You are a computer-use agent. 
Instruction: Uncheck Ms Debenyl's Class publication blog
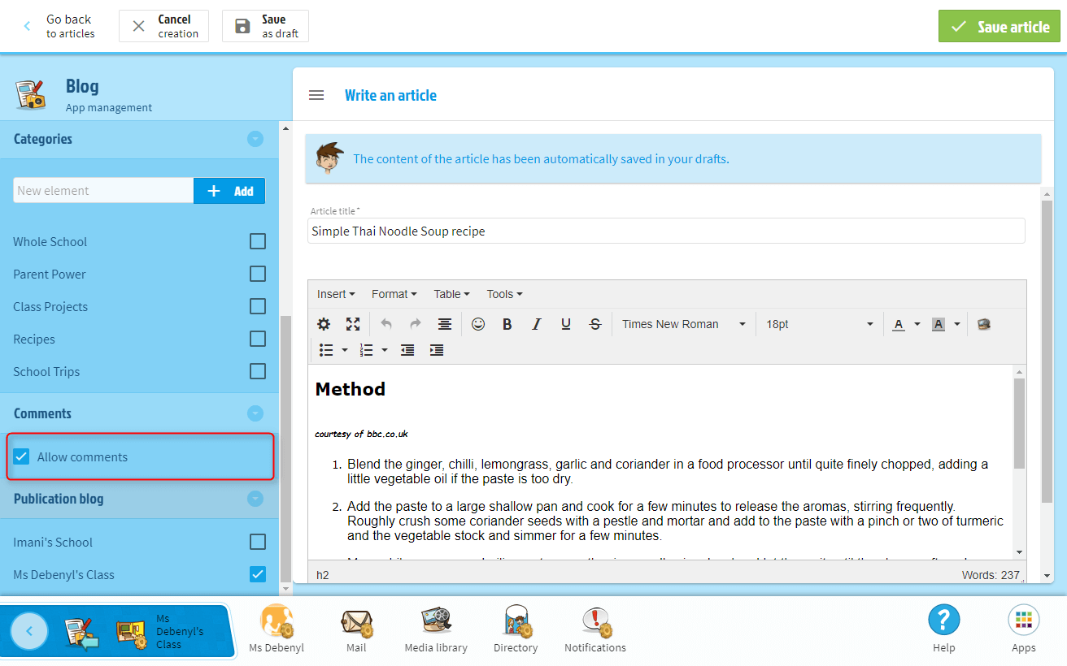click(x=258, y=574)
